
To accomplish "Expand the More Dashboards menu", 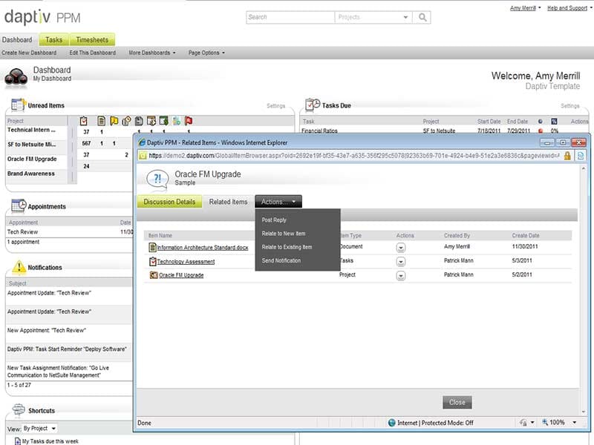I will click(x=152, y=53).
